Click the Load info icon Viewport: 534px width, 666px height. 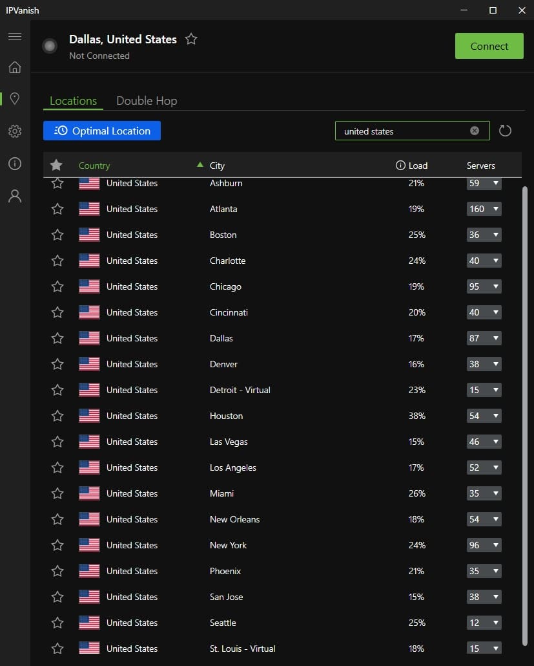pyautogui.click(x=400, y=166)
